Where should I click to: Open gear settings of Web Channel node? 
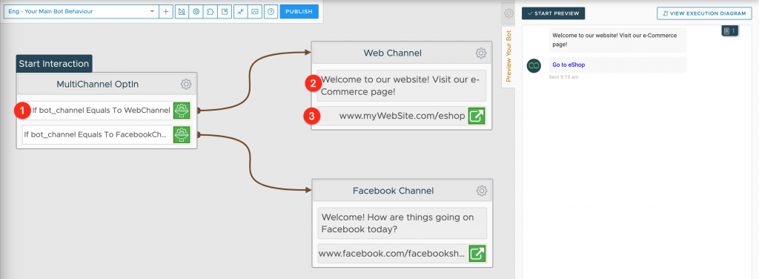[480, 53]
